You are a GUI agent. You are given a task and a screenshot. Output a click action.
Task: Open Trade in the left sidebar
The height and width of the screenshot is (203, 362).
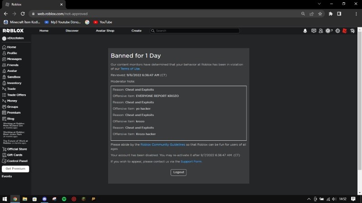[9, 89]
